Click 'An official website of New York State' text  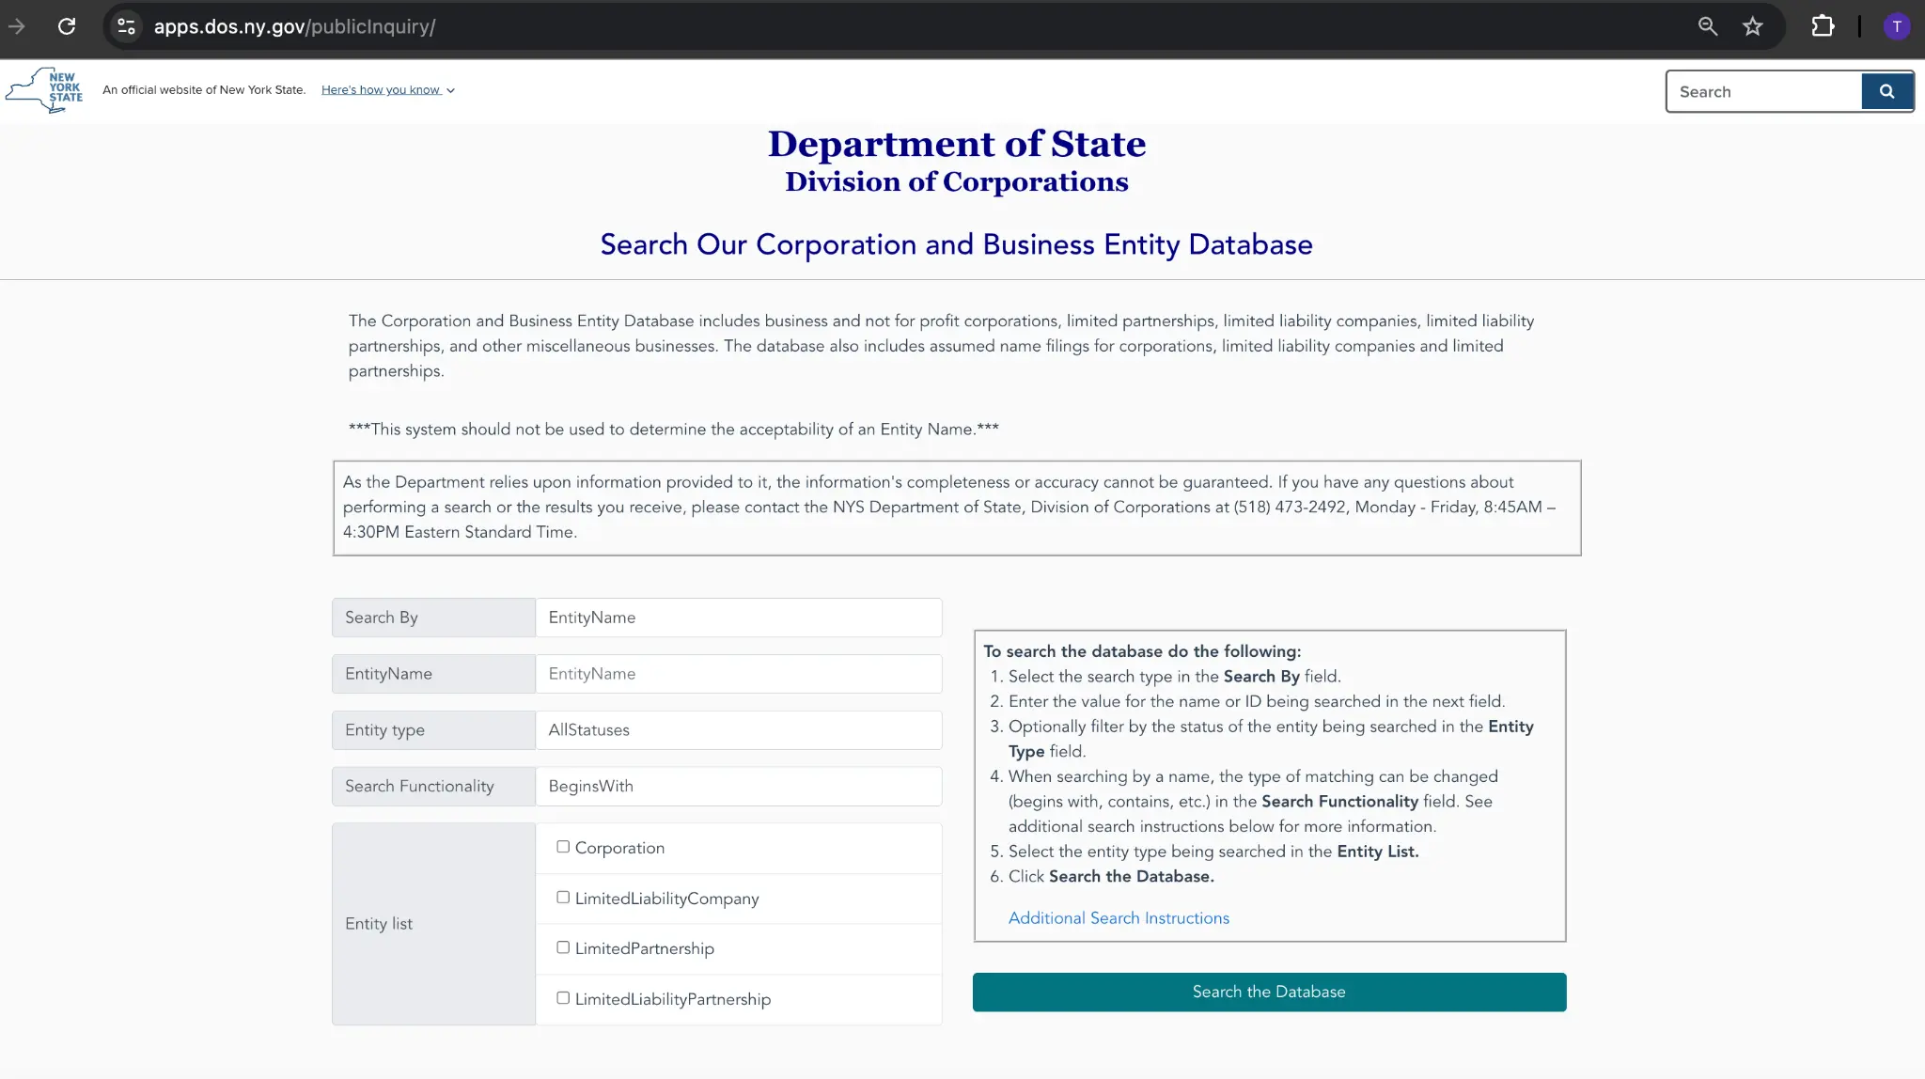204,90
